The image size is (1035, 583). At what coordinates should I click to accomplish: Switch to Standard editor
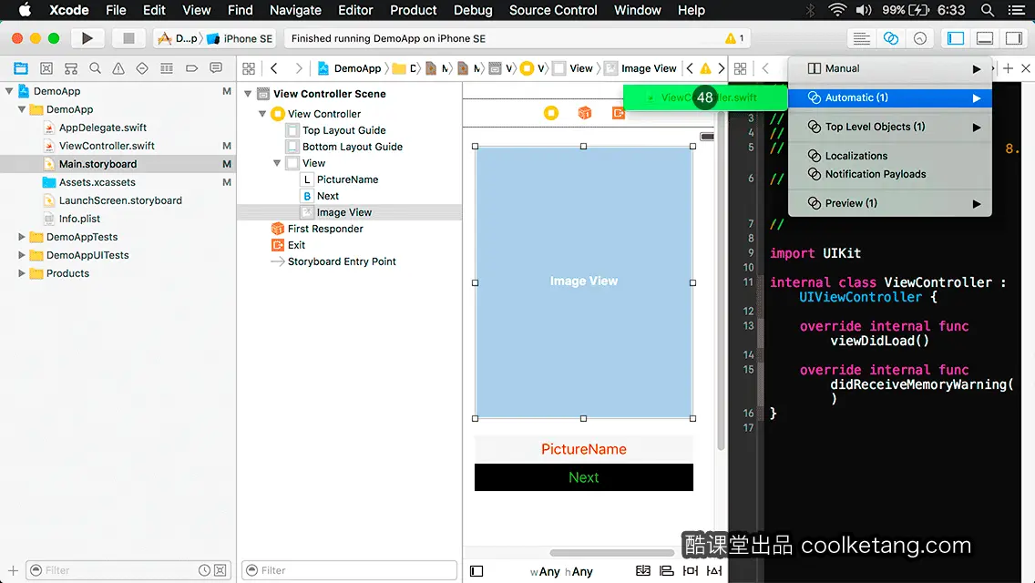tap(861, 38)
